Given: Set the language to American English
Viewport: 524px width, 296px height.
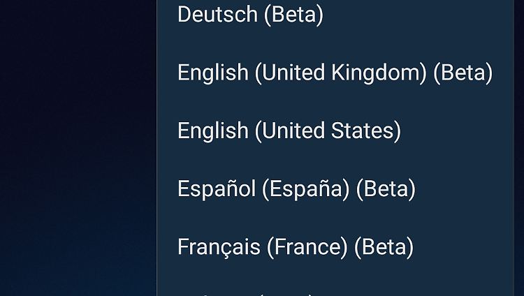Looking at the screenshot, I should (x=289, y=131).
